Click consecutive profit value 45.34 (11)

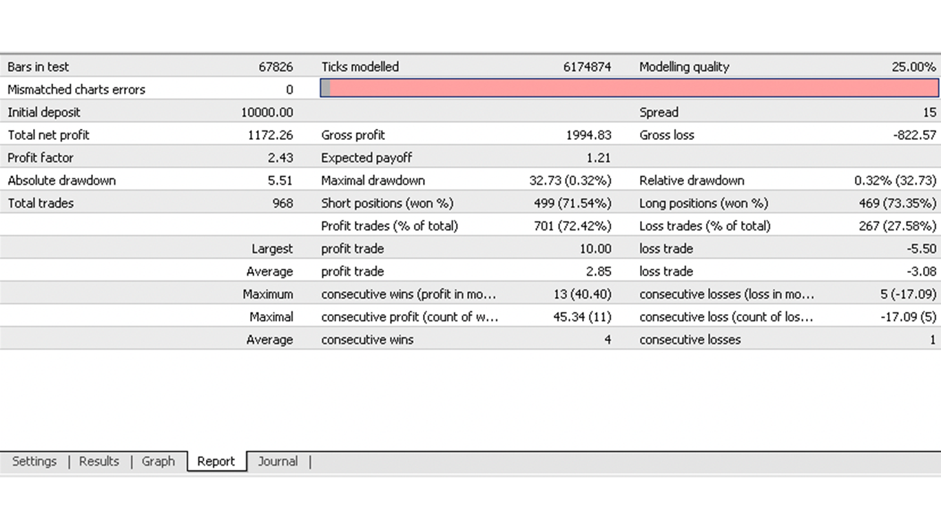click(583, 317)
